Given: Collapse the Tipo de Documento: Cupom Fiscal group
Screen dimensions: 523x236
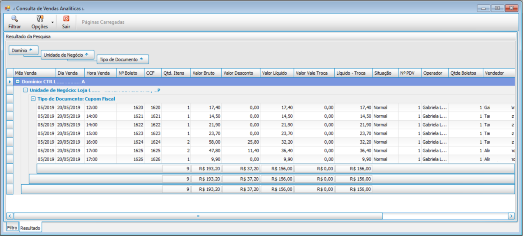Looking at the screenshot, I should coord(33,99).
